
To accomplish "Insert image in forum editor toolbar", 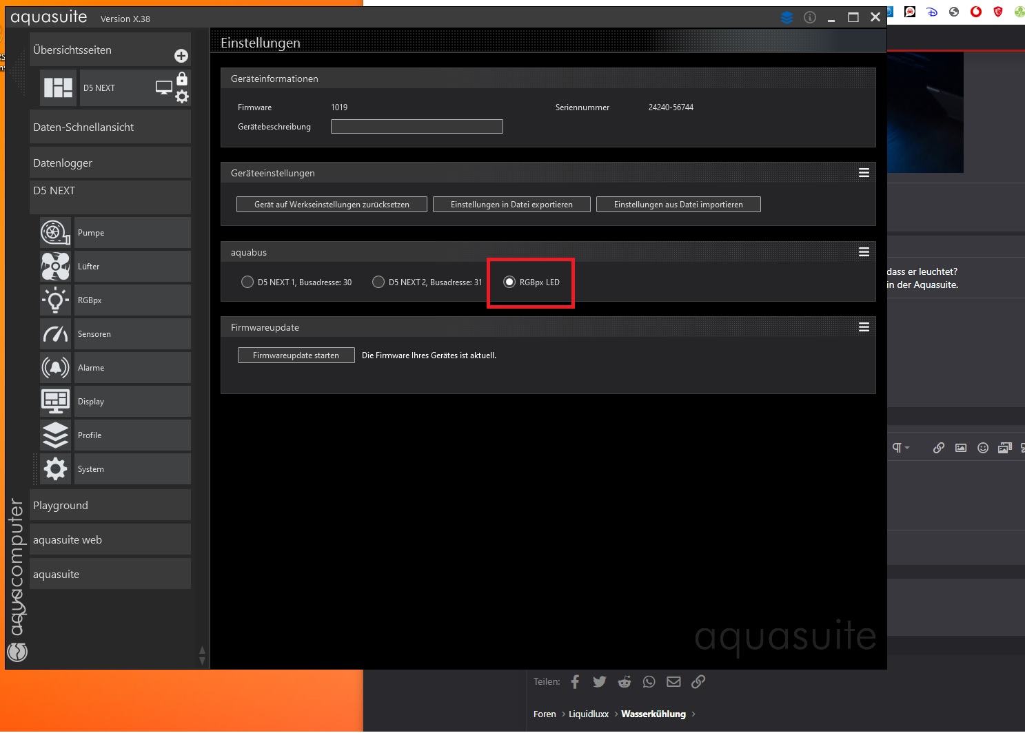I will (x=961, y=448).
